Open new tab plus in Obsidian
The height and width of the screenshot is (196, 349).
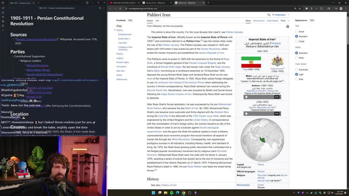point(38,3)
